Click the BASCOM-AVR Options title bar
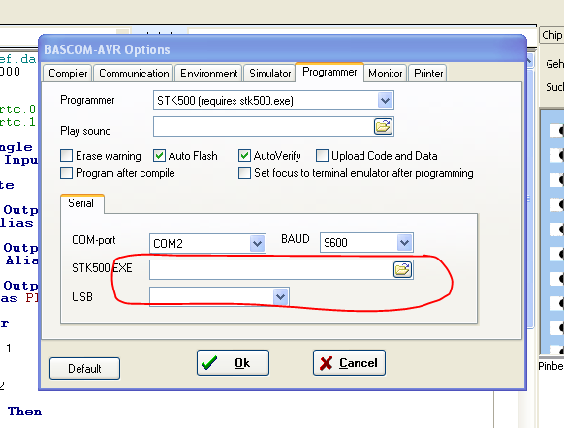 click(282, 49)
